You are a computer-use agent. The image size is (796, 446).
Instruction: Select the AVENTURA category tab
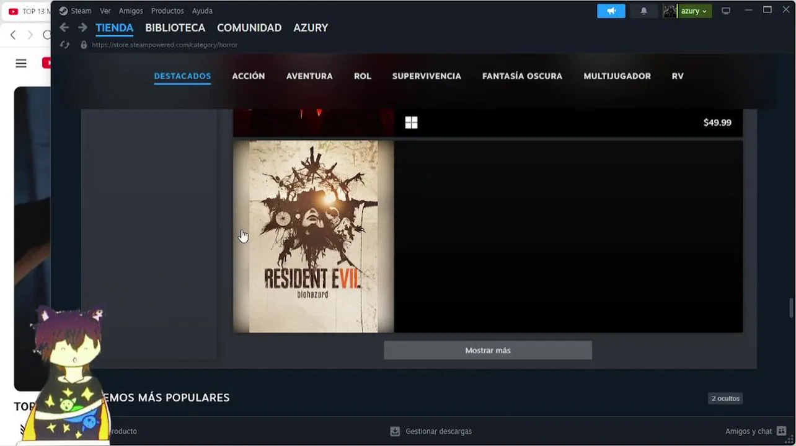click(309, 76)
